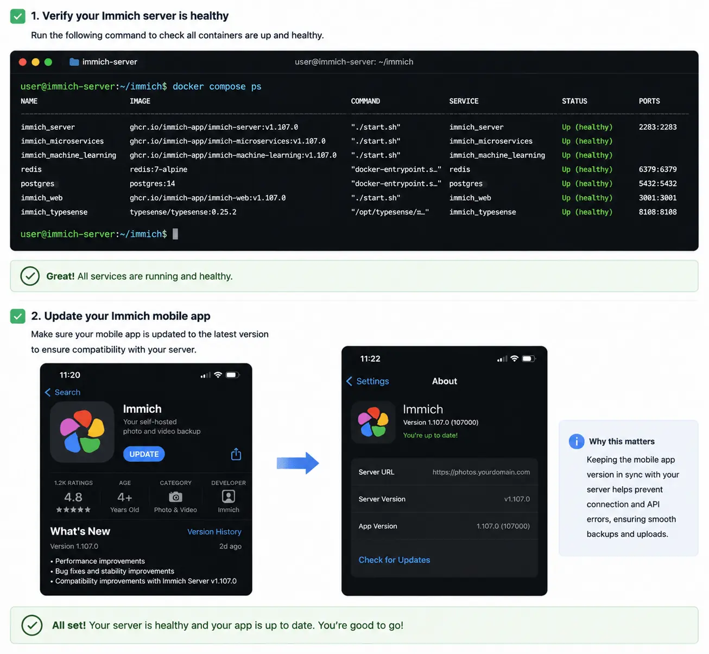Tap the Settings back chevron on About screen
Screen dimensions: 709x654
click(x=349, y=381)
